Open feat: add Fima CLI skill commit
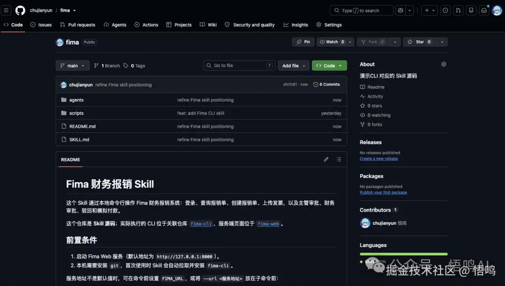The width and height of the screenshot is (505, 286). 201,113
